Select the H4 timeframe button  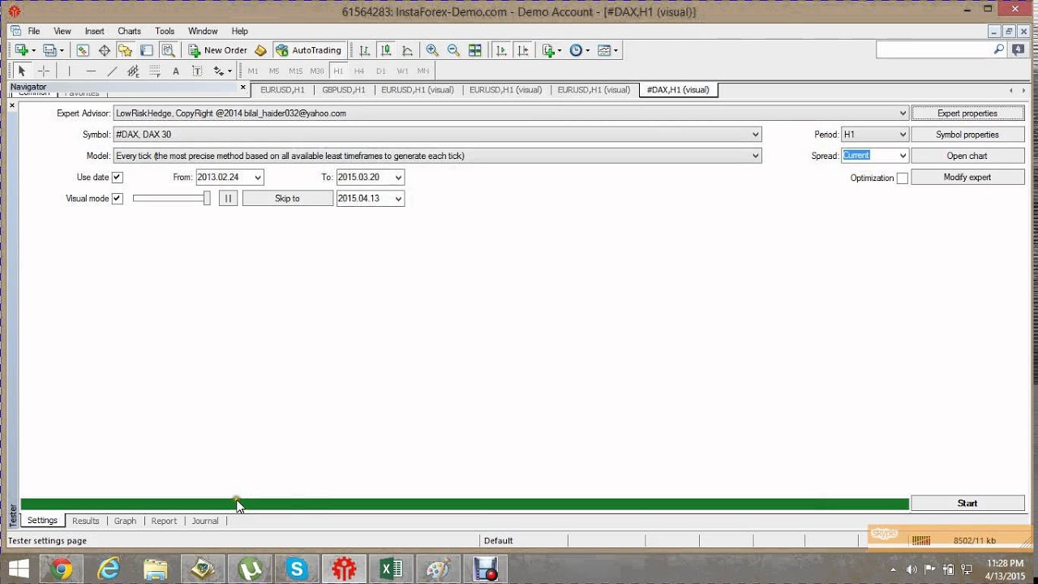pyautogui.click(x=359, y=71)
